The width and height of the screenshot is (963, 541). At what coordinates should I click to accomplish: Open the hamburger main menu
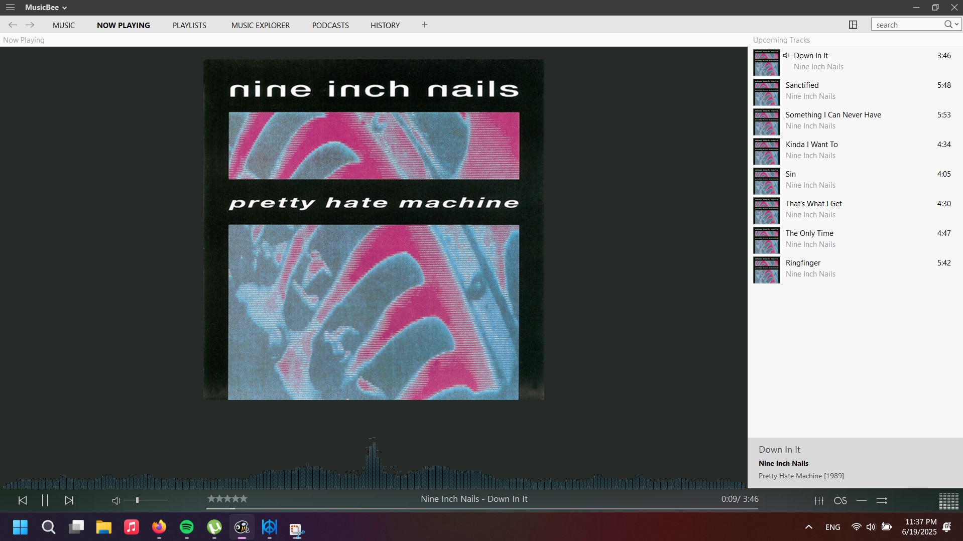point(10,8)
